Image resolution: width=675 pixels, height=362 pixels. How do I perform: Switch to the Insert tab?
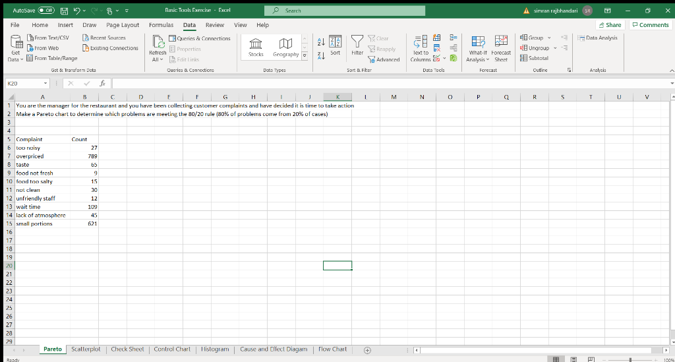(65, 25)
